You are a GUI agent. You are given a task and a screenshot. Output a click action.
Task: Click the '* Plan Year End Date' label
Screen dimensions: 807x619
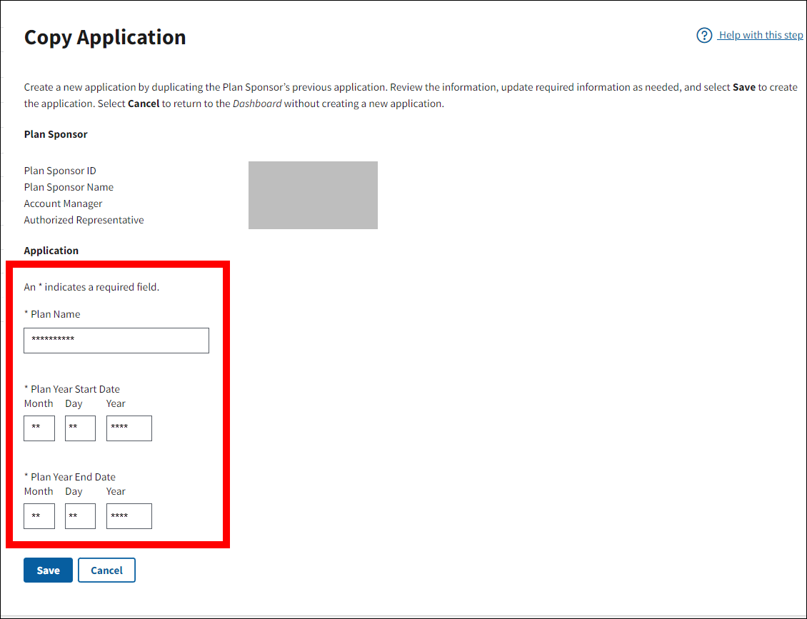70,477
